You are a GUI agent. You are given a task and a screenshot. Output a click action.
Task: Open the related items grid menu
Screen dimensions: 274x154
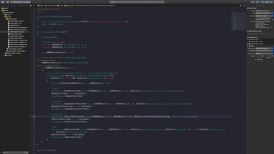pos(30,6)
